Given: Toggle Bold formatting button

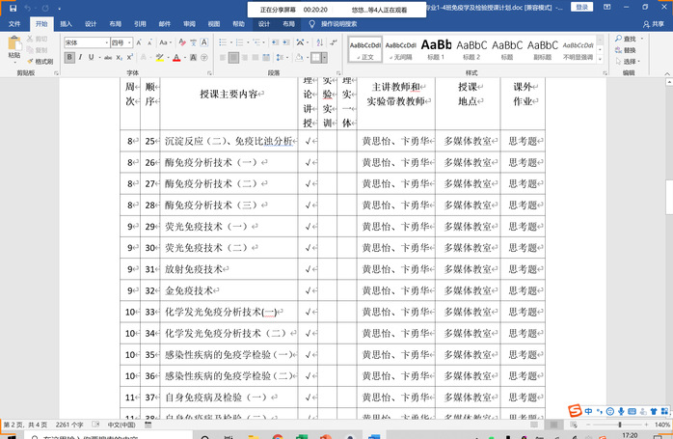Looking at the screenshot, I should click(x=70, y=58).
